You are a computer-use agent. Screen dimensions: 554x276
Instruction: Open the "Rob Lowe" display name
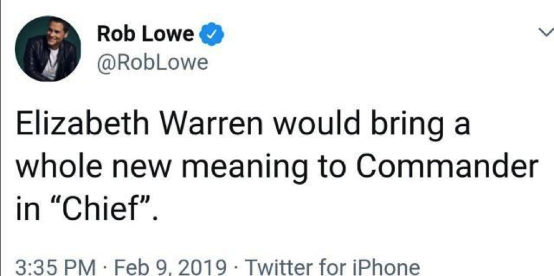click(x=145, y=35)
